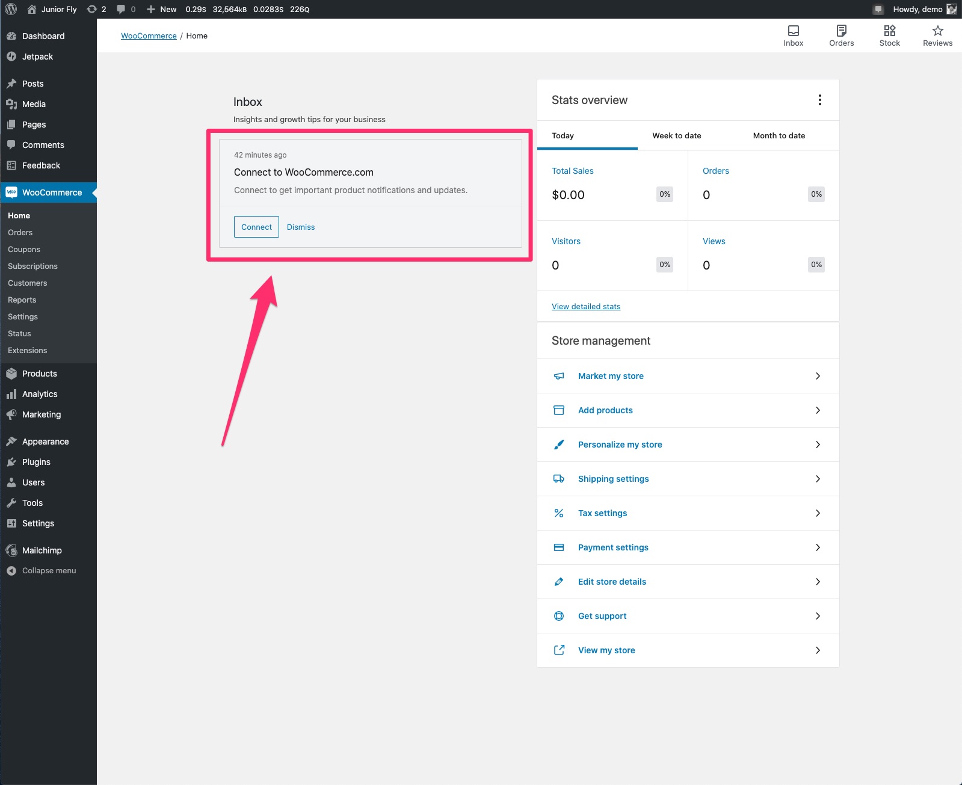962x785 pixels.
Task: Click the truck icon beside Shipping settings
Action: coord(559,479)
